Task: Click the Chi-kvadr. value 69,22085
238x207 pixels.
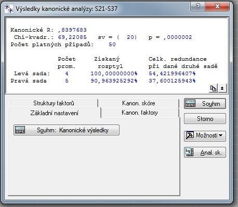Action: pyautogui.click(x=72, y=37)
